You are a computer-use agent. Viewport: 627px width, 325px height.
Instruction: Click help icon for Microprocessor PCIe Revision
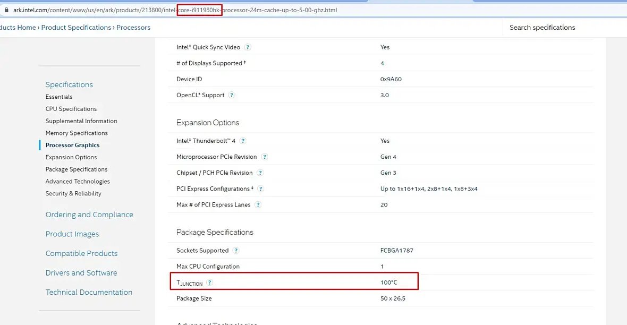click(x=264, y=157)
